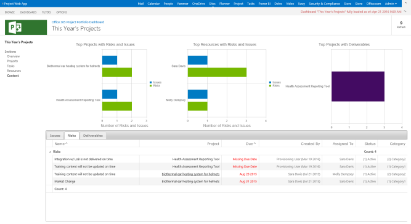Click blue Issues legend swatch in first chart
Viewport: 411px width, 224px height.
151,82
